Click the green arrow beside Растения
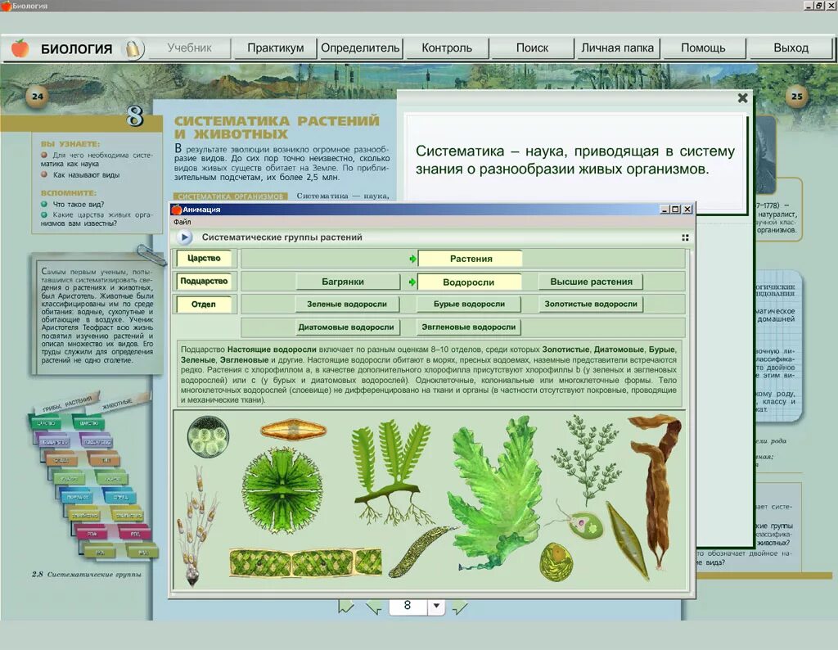The image size is (838, 650). pos(412,259)
